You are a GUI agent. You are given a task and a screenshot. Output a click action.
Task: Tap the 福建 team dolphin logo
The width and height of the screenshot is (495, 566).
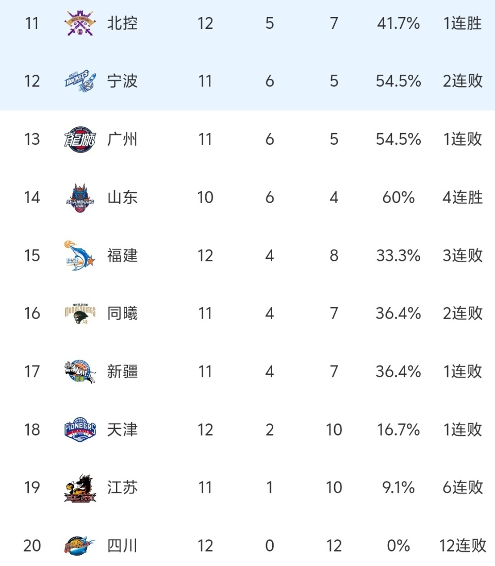click(x=80, y=256)
